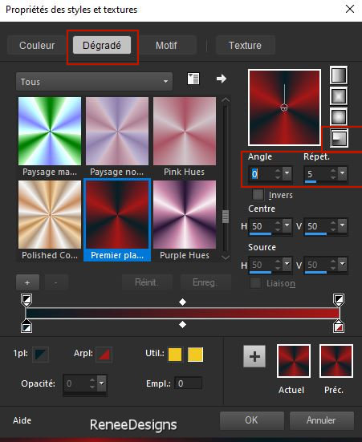Click the Annuler button
Viewport: 362px width, 442px height.
click(x=321, y=420)
